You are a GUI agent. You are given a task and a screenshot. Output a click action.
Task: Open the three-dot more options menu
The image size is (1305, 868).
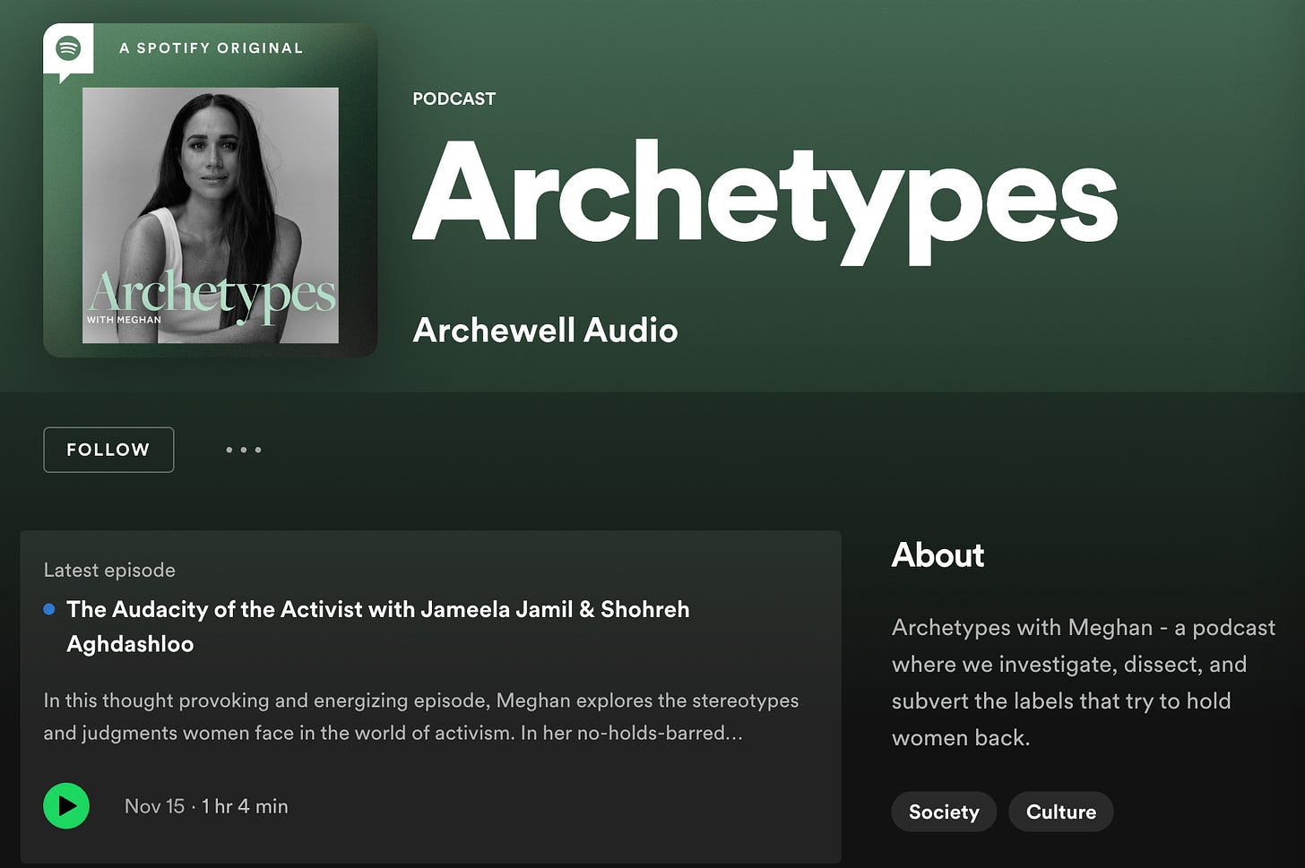coord(243,450)
